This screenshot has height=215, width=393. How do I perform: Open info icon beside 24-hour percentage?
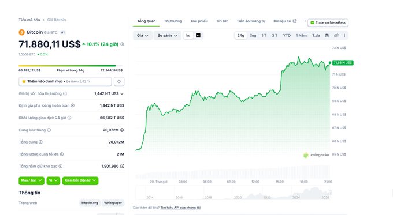pos(122,44)
